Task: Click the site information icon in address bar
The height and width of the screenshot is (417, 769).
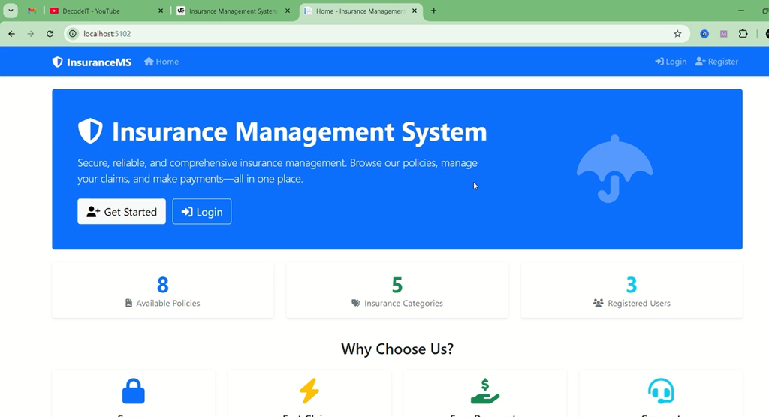Action: click(73, 34)
